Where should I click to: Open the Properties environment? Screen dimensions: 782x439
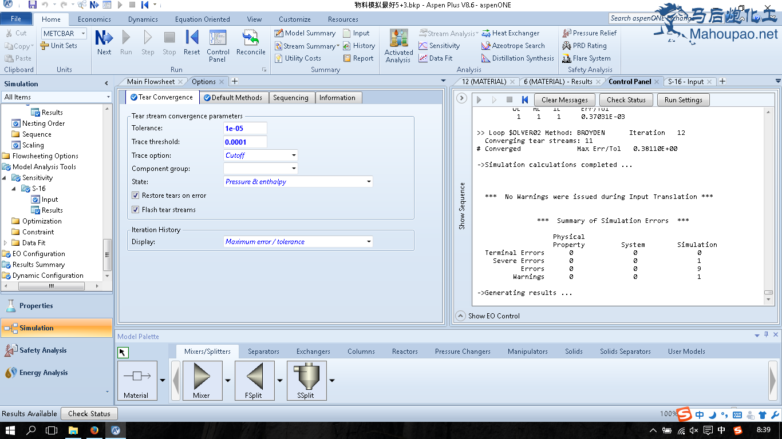pyautogui.click(x=57, y=306)
